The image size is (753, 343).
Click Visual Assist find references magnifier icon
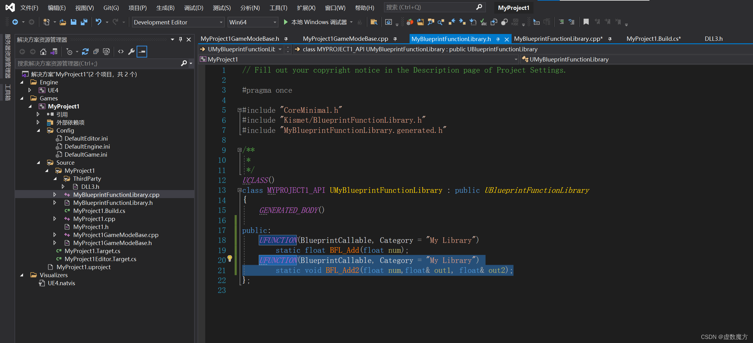441,22
